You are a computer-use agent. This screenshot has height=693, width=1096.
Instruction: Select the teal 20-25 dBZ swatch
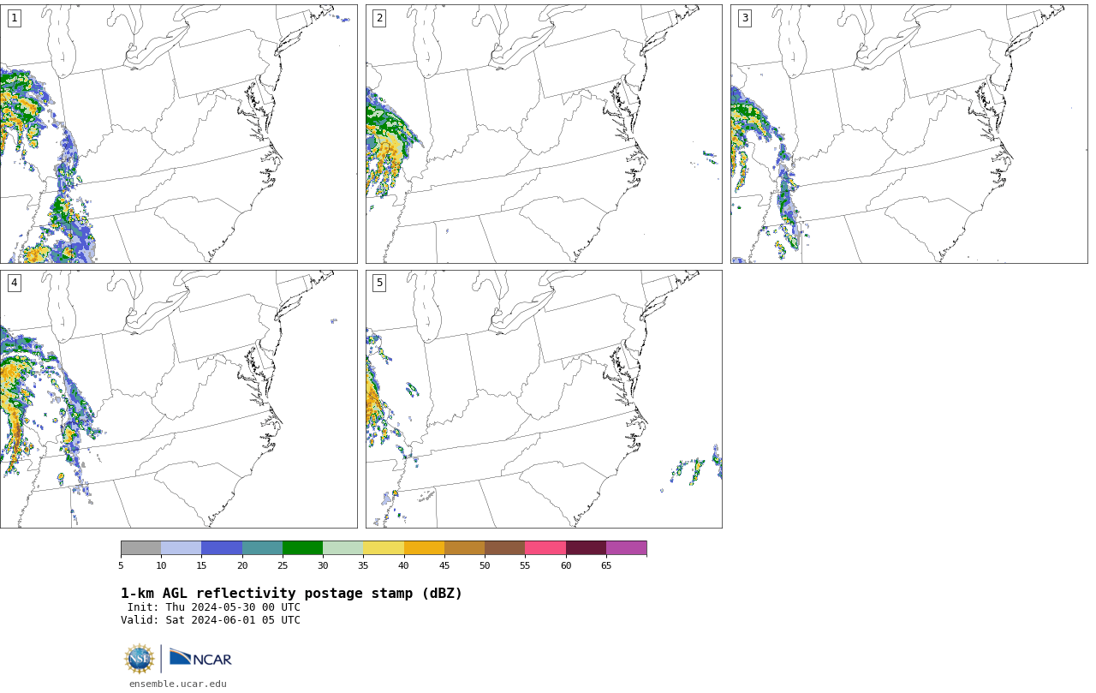262,548
